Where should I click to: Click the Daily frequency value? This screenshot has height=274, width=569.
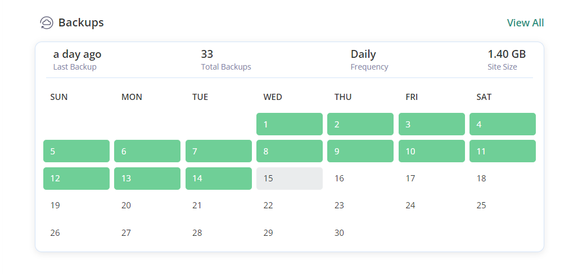363,54
